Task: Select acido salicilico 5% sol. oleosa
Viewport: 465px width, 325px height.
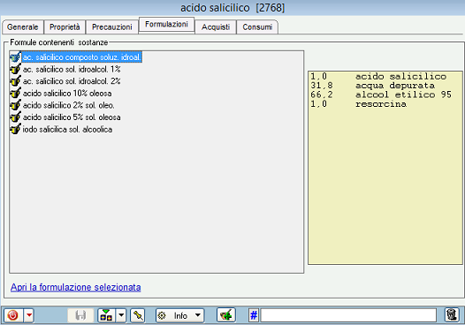Action: coord(72,117)
